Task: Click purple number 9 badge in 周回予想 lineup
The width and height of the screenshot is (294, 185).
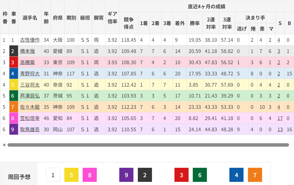Action: pyautogui.click(x=126, y=175)
